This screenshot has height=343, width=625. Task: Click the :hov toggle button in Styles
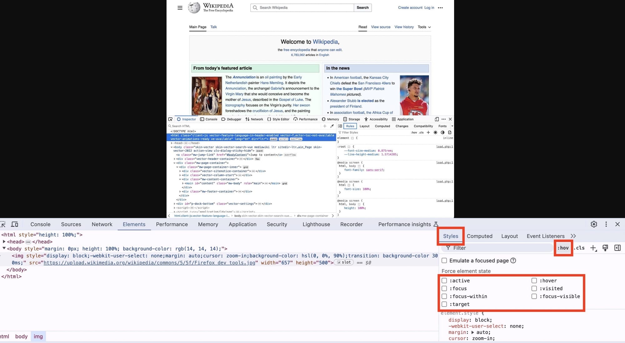click(563, 248)
